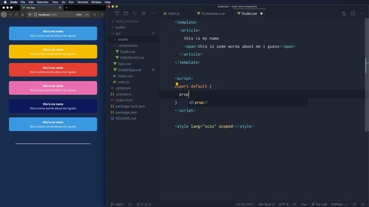Click the LF line ending indicator
Screen dimensions: 369x207
tap(295, 205)
